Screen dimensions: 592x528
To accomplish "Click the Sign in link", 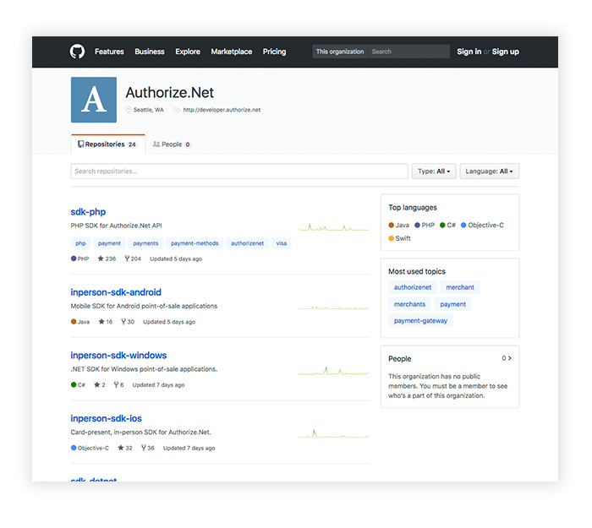I will (x=469, y=52).
